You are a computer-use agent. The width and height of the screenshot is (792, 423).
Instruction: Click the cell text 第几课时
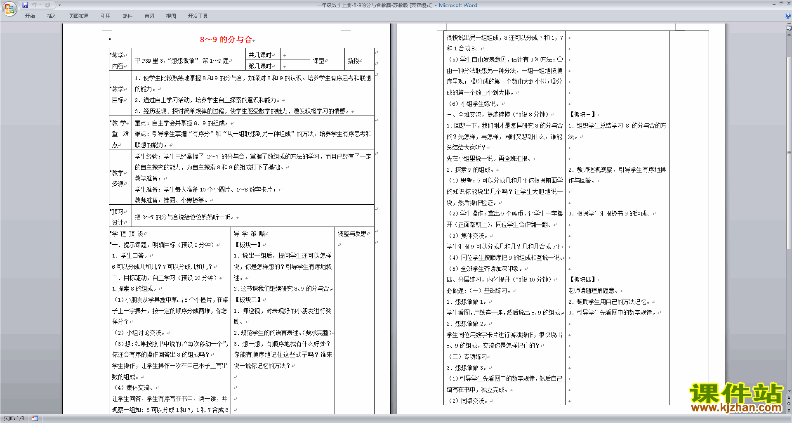point(260,66)
